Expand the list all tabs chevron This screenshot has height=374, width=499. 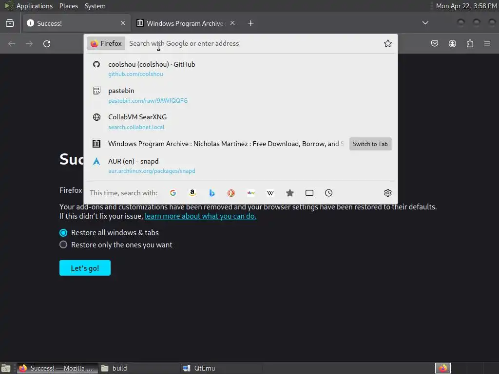click(x=425, y=23)
